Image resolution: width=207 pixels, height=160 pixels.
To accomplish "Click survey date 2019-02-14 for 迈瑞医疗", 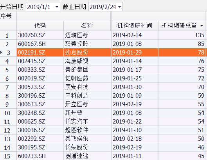I will [x=127, y=35].
